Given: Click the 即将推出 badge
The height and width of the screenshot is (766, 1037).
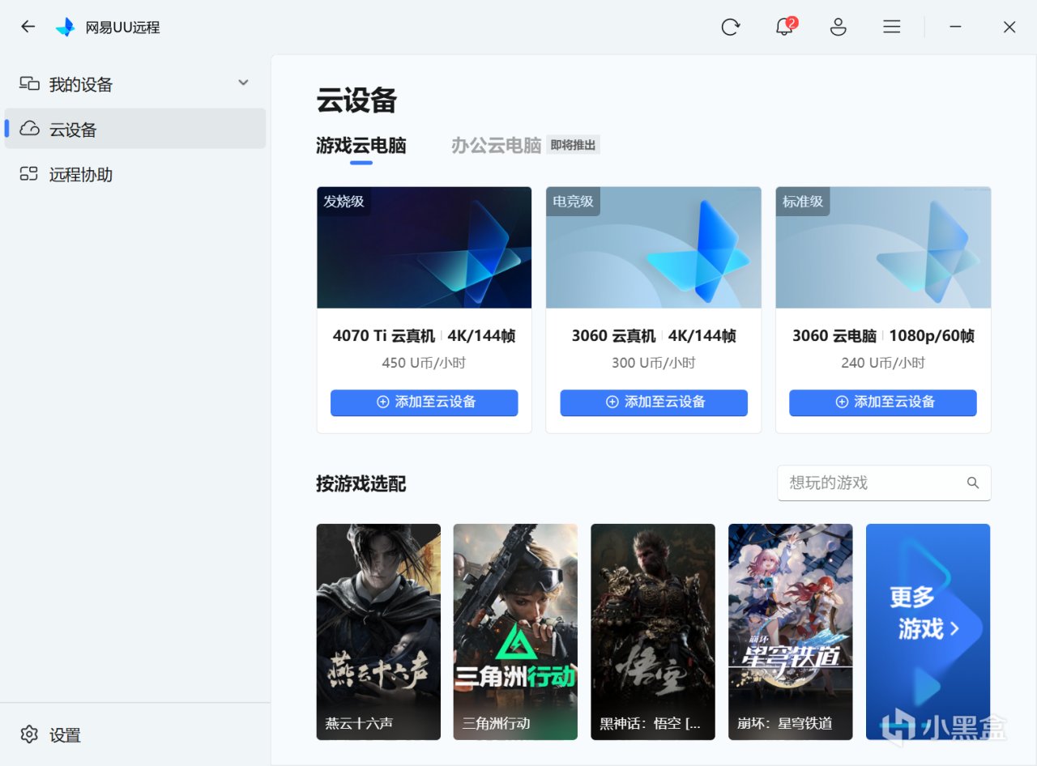Looking at the screenshot, I should 573,146.
